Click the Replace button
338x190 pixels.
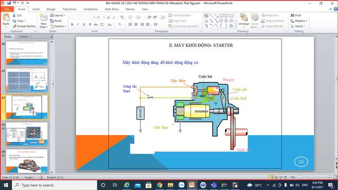(299, 21)
